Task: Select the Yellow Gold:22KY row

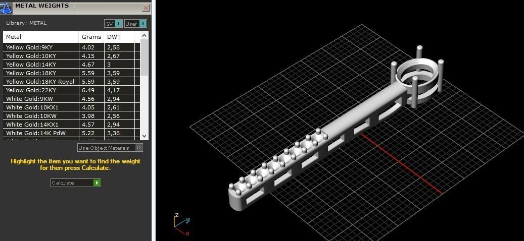Action: [x=72, y=90]
